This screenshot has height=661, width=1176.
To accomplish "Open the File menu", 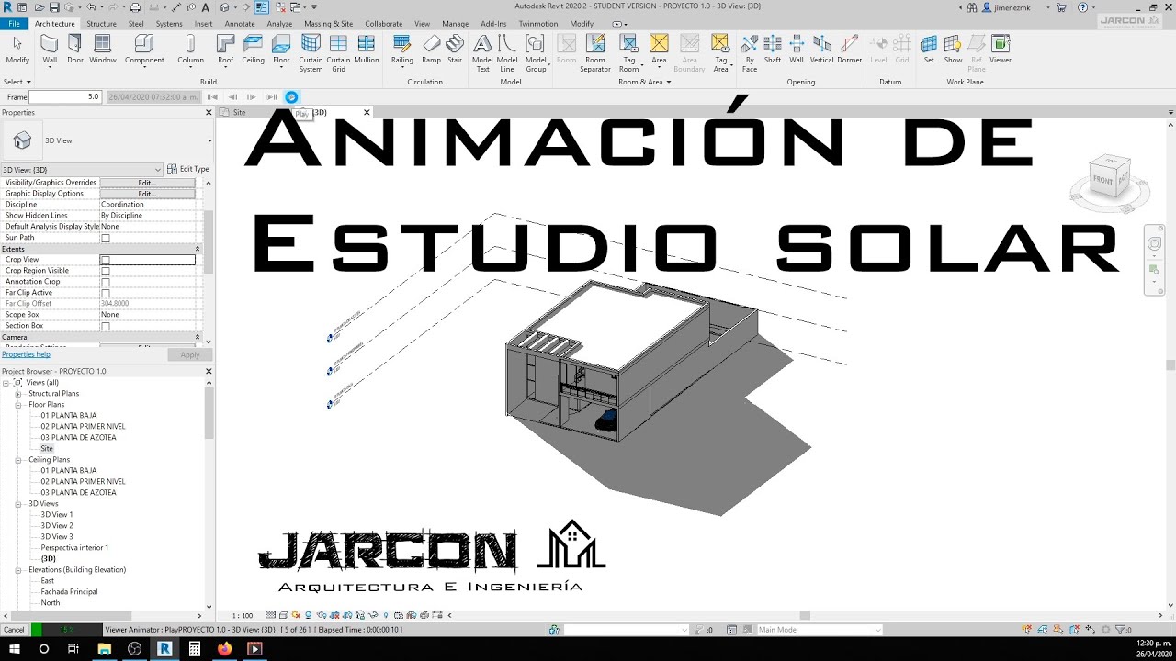I will coord(14,24).
